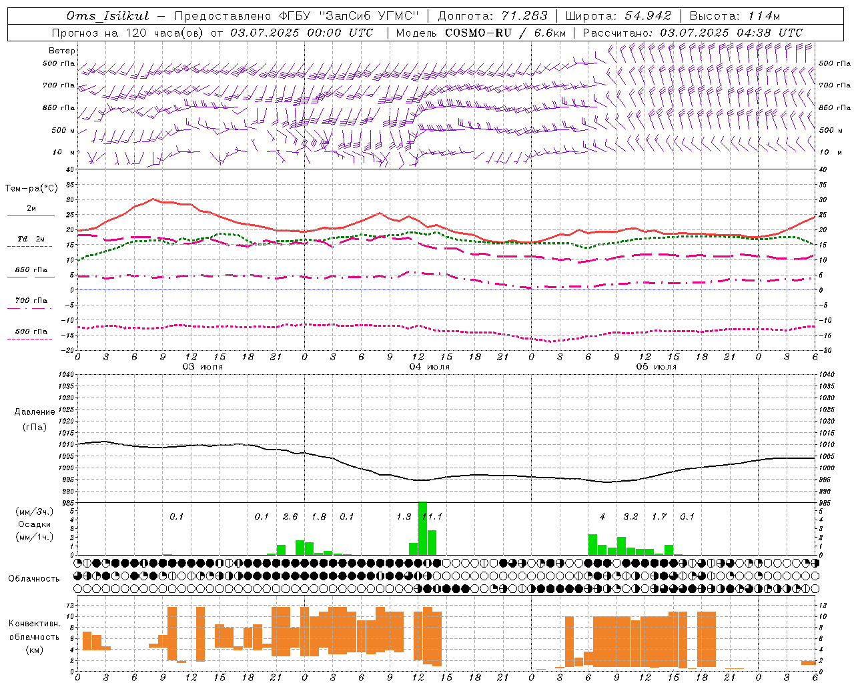The image size is (854, 683).
Task: Click the 'Осадки' precipitation panel label
Action: click(35, 524)
